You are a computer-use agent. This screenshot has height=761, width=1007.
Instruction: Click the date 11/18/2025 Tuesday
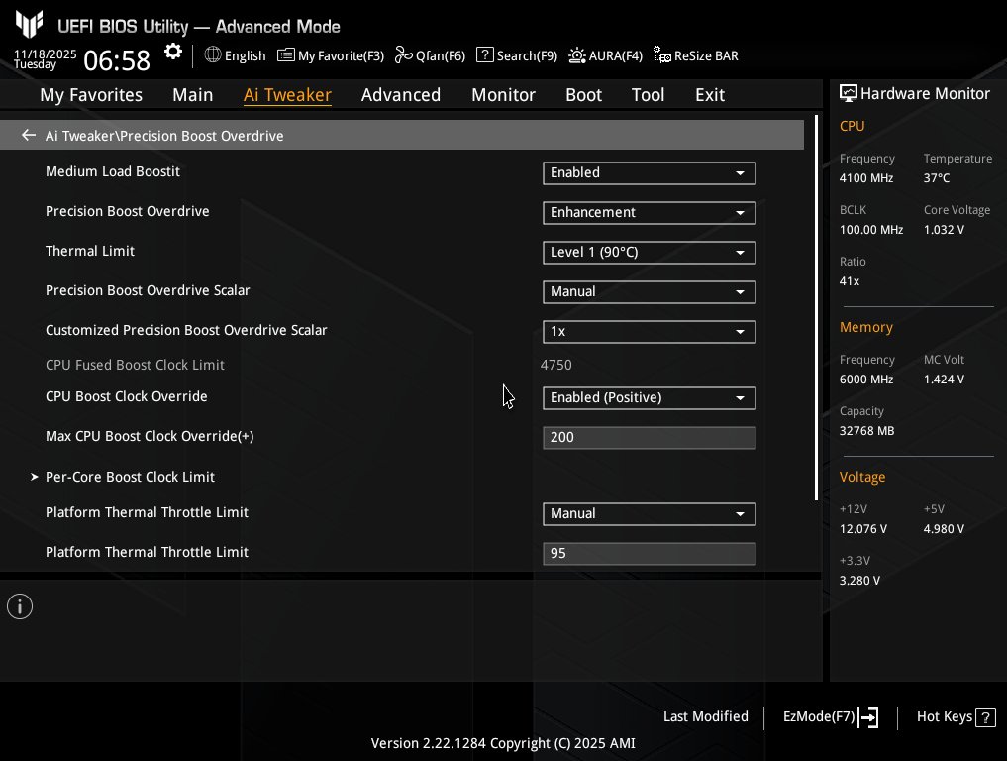[45, 59]
